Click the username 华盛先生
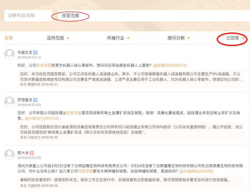Image resolution: width=250 pixels, height=193 pixels. (25, 52)
